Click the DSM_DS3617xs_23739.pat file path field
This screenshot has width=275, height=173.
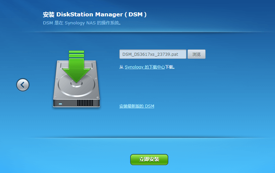pos(153,54)
